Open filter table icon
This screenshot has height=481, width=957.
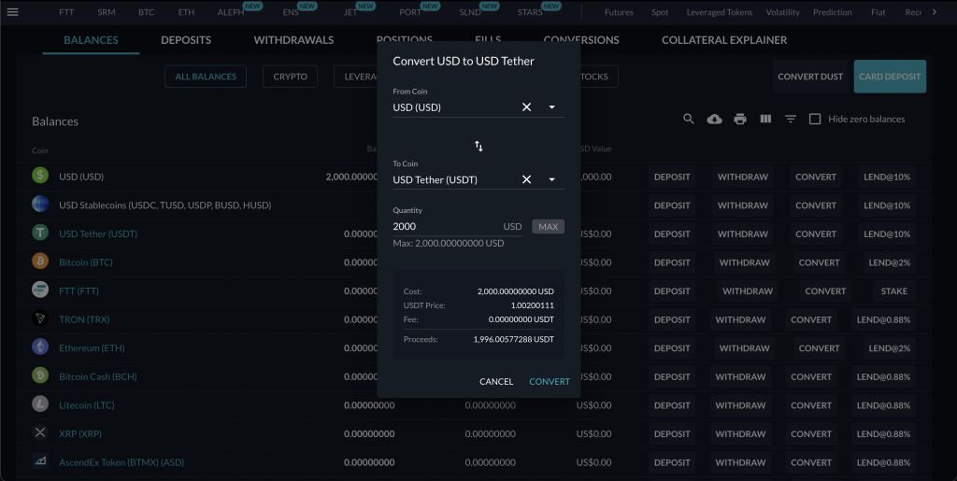click(x=791, y=119)
